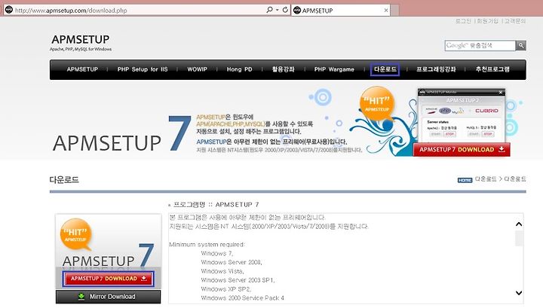Select the APMSETUP browser tab
543x308 pixels.
pos(341,11)
